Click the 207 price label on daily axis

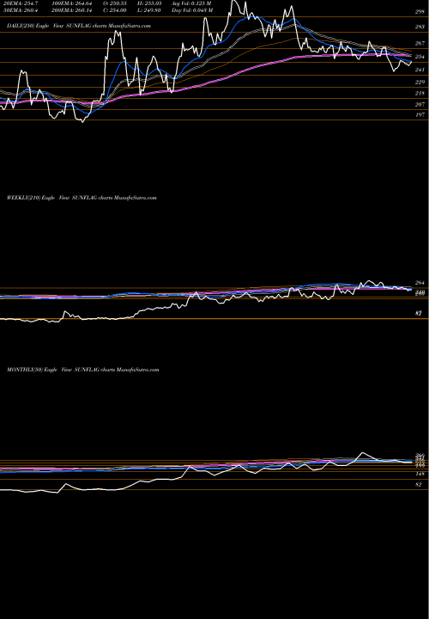pyautogui.click(x=420, y=105)
